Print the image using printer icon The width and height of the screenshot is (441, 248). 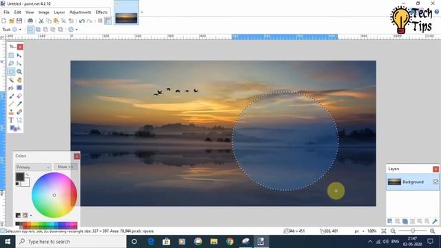point(30,21)
